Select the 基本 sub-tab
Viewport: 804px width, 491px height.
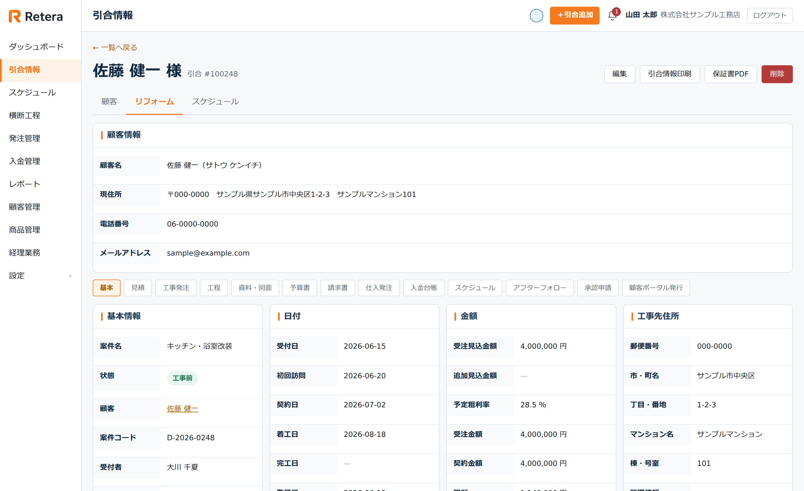[x=106, y=288]
